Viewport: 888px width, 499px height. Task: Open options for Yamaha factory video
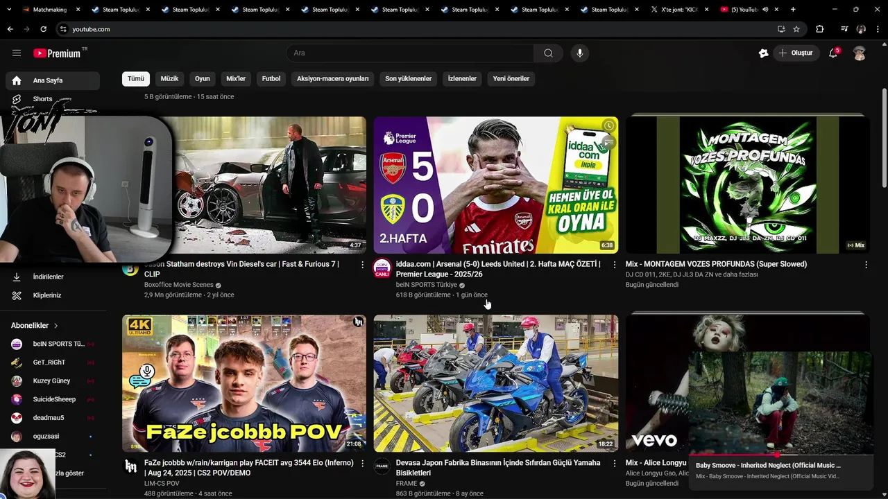point(614,464)
